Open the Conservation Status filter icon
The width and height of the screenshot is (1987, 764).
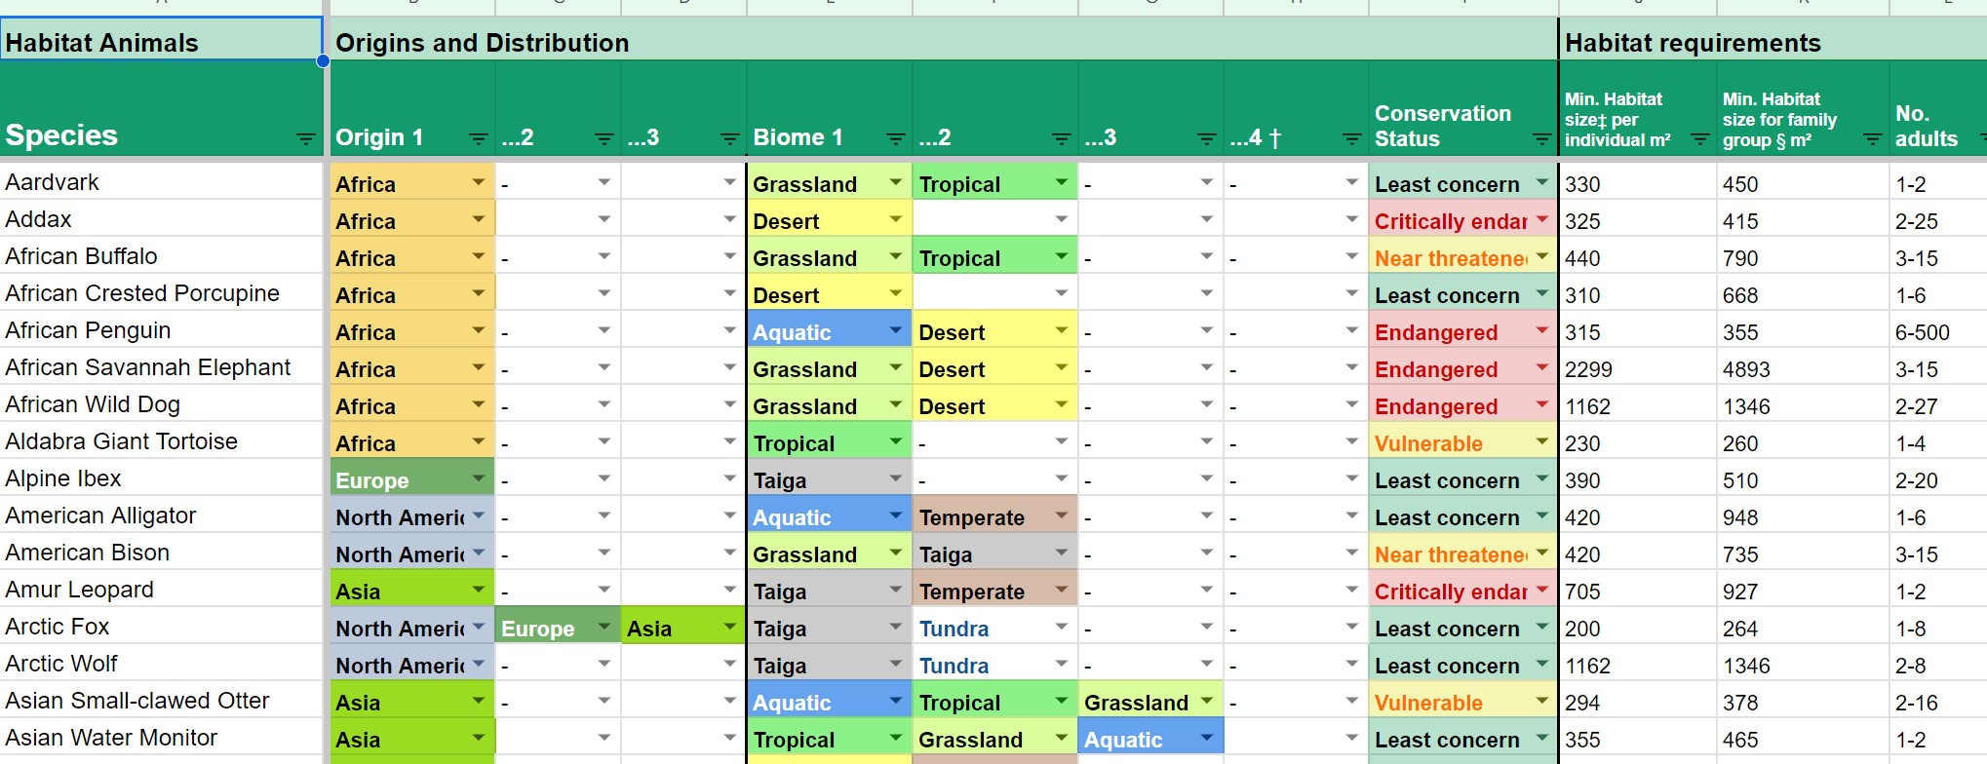point(1541,139)
